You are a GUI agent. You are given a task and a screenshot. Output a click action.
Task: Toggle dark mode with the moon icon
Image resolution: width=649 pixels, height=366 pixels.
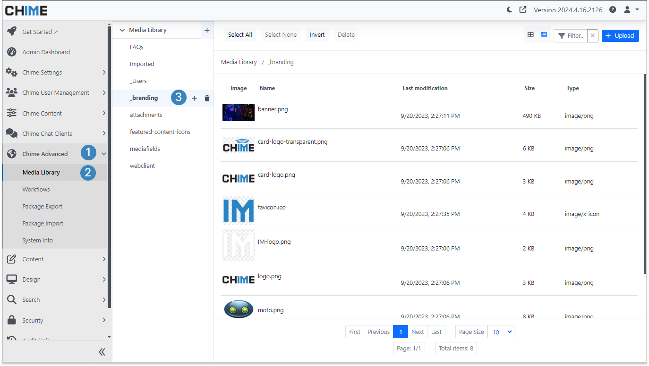509,9
